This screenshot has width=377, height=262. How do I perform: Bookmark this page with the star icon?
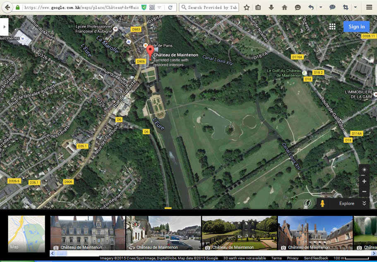pos(247,7)
